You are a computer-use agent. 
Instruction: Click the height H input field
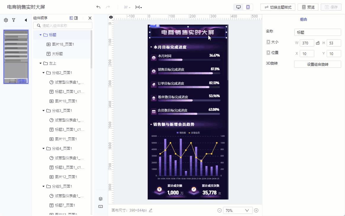(x=334, y=43)
